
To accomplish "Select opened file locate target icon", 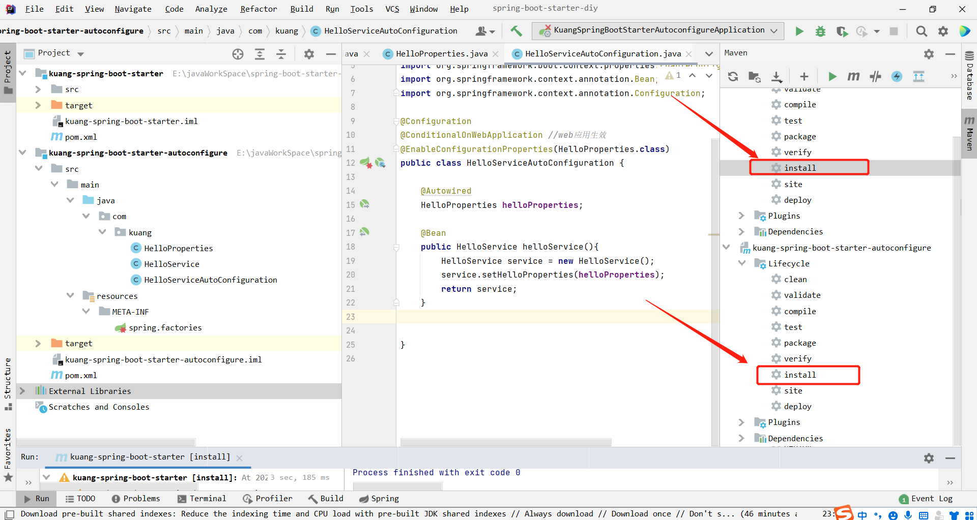I will point(238,54).
